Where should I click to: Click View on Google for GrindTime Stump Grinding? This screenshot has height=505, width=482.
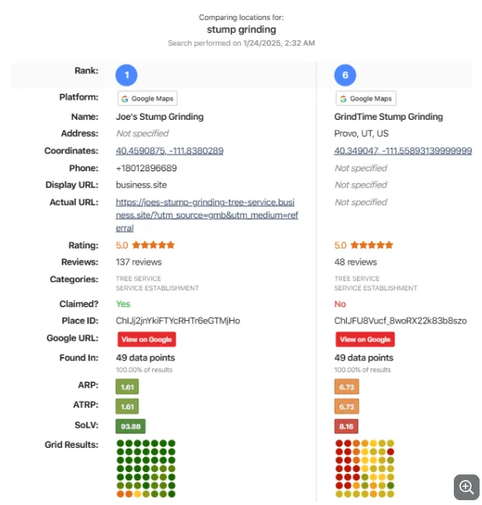pos(365,339)
